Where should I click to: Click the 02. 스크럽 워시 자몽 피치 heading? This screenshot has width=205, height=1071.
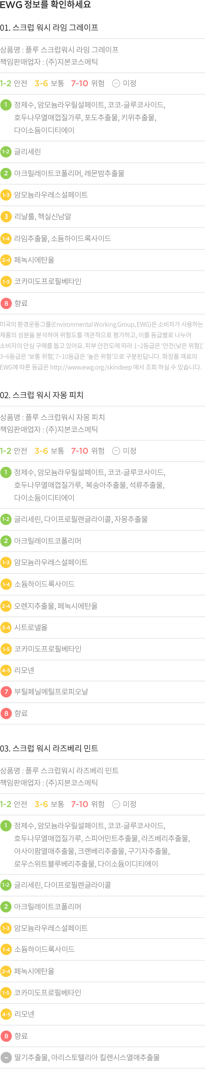[42, 395]
